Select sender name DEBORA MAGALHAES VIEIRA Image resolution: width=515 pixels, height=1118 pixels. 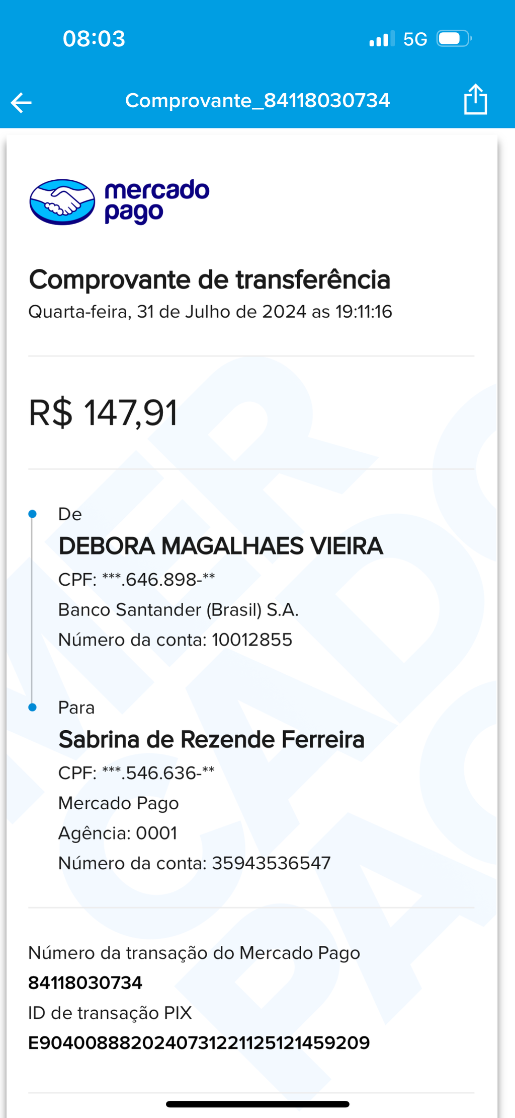click(x=221, y=546)
